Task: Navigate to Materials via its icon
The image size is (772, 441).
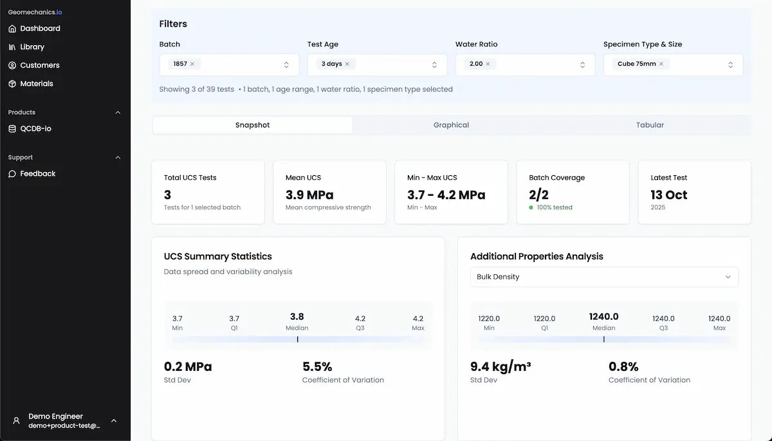Action: (12, 83)
